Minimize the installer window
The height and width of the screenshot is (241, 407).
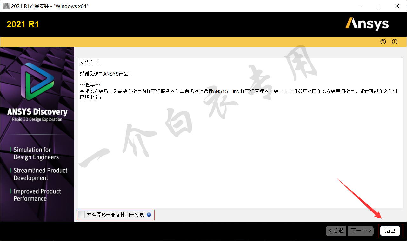[x=360, y=6]
